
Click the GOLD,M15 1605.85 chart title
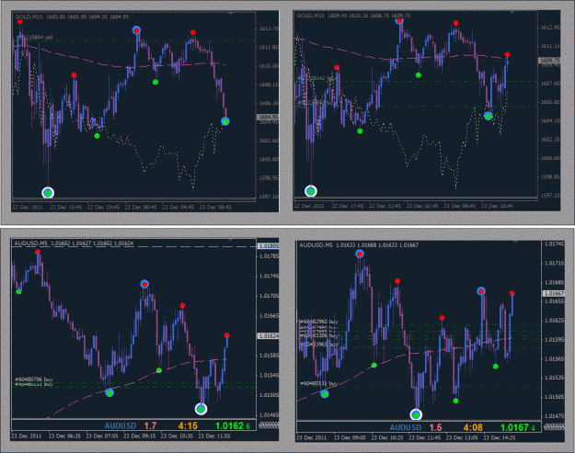72,17
